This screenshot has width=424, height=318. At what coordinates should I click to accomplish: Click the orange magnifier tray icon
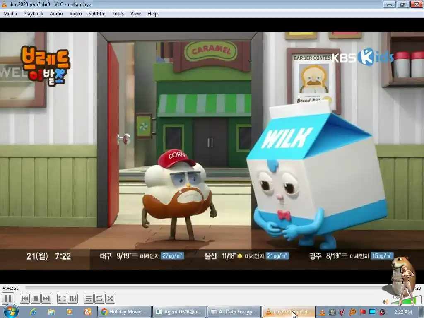click(352, 312)
